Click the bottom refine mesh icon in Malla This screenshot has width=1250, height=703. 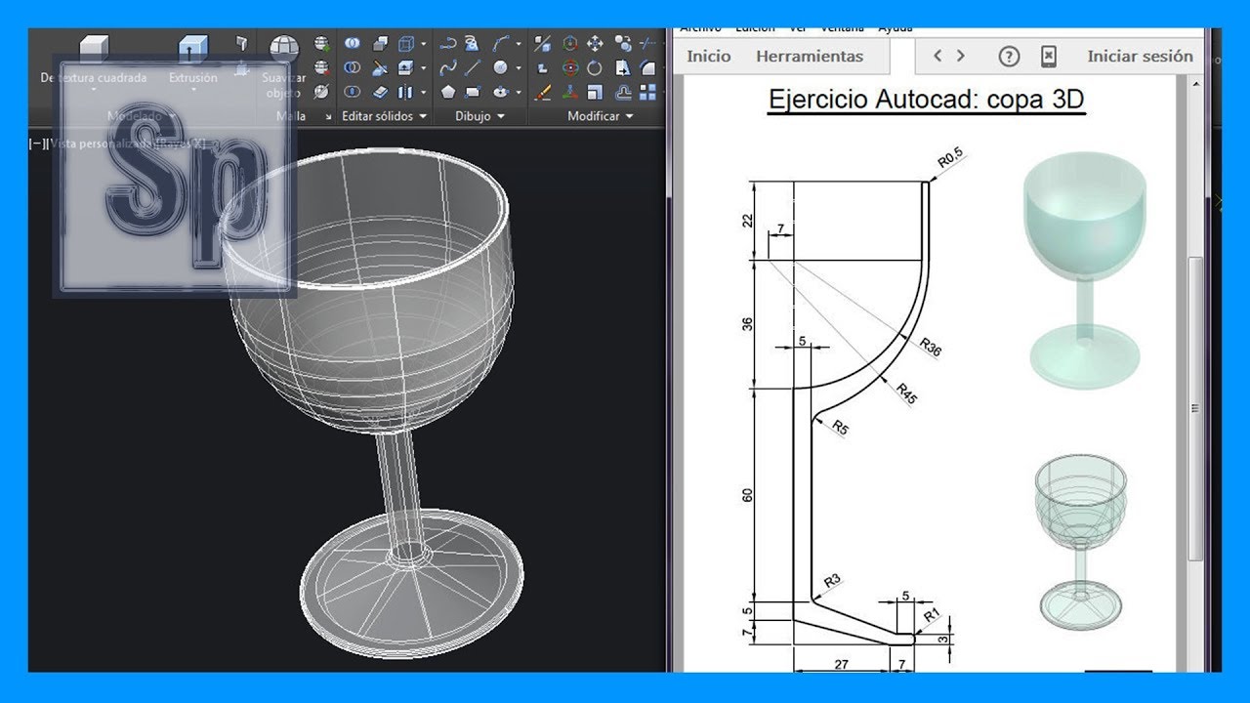click(x=322, y=92)
